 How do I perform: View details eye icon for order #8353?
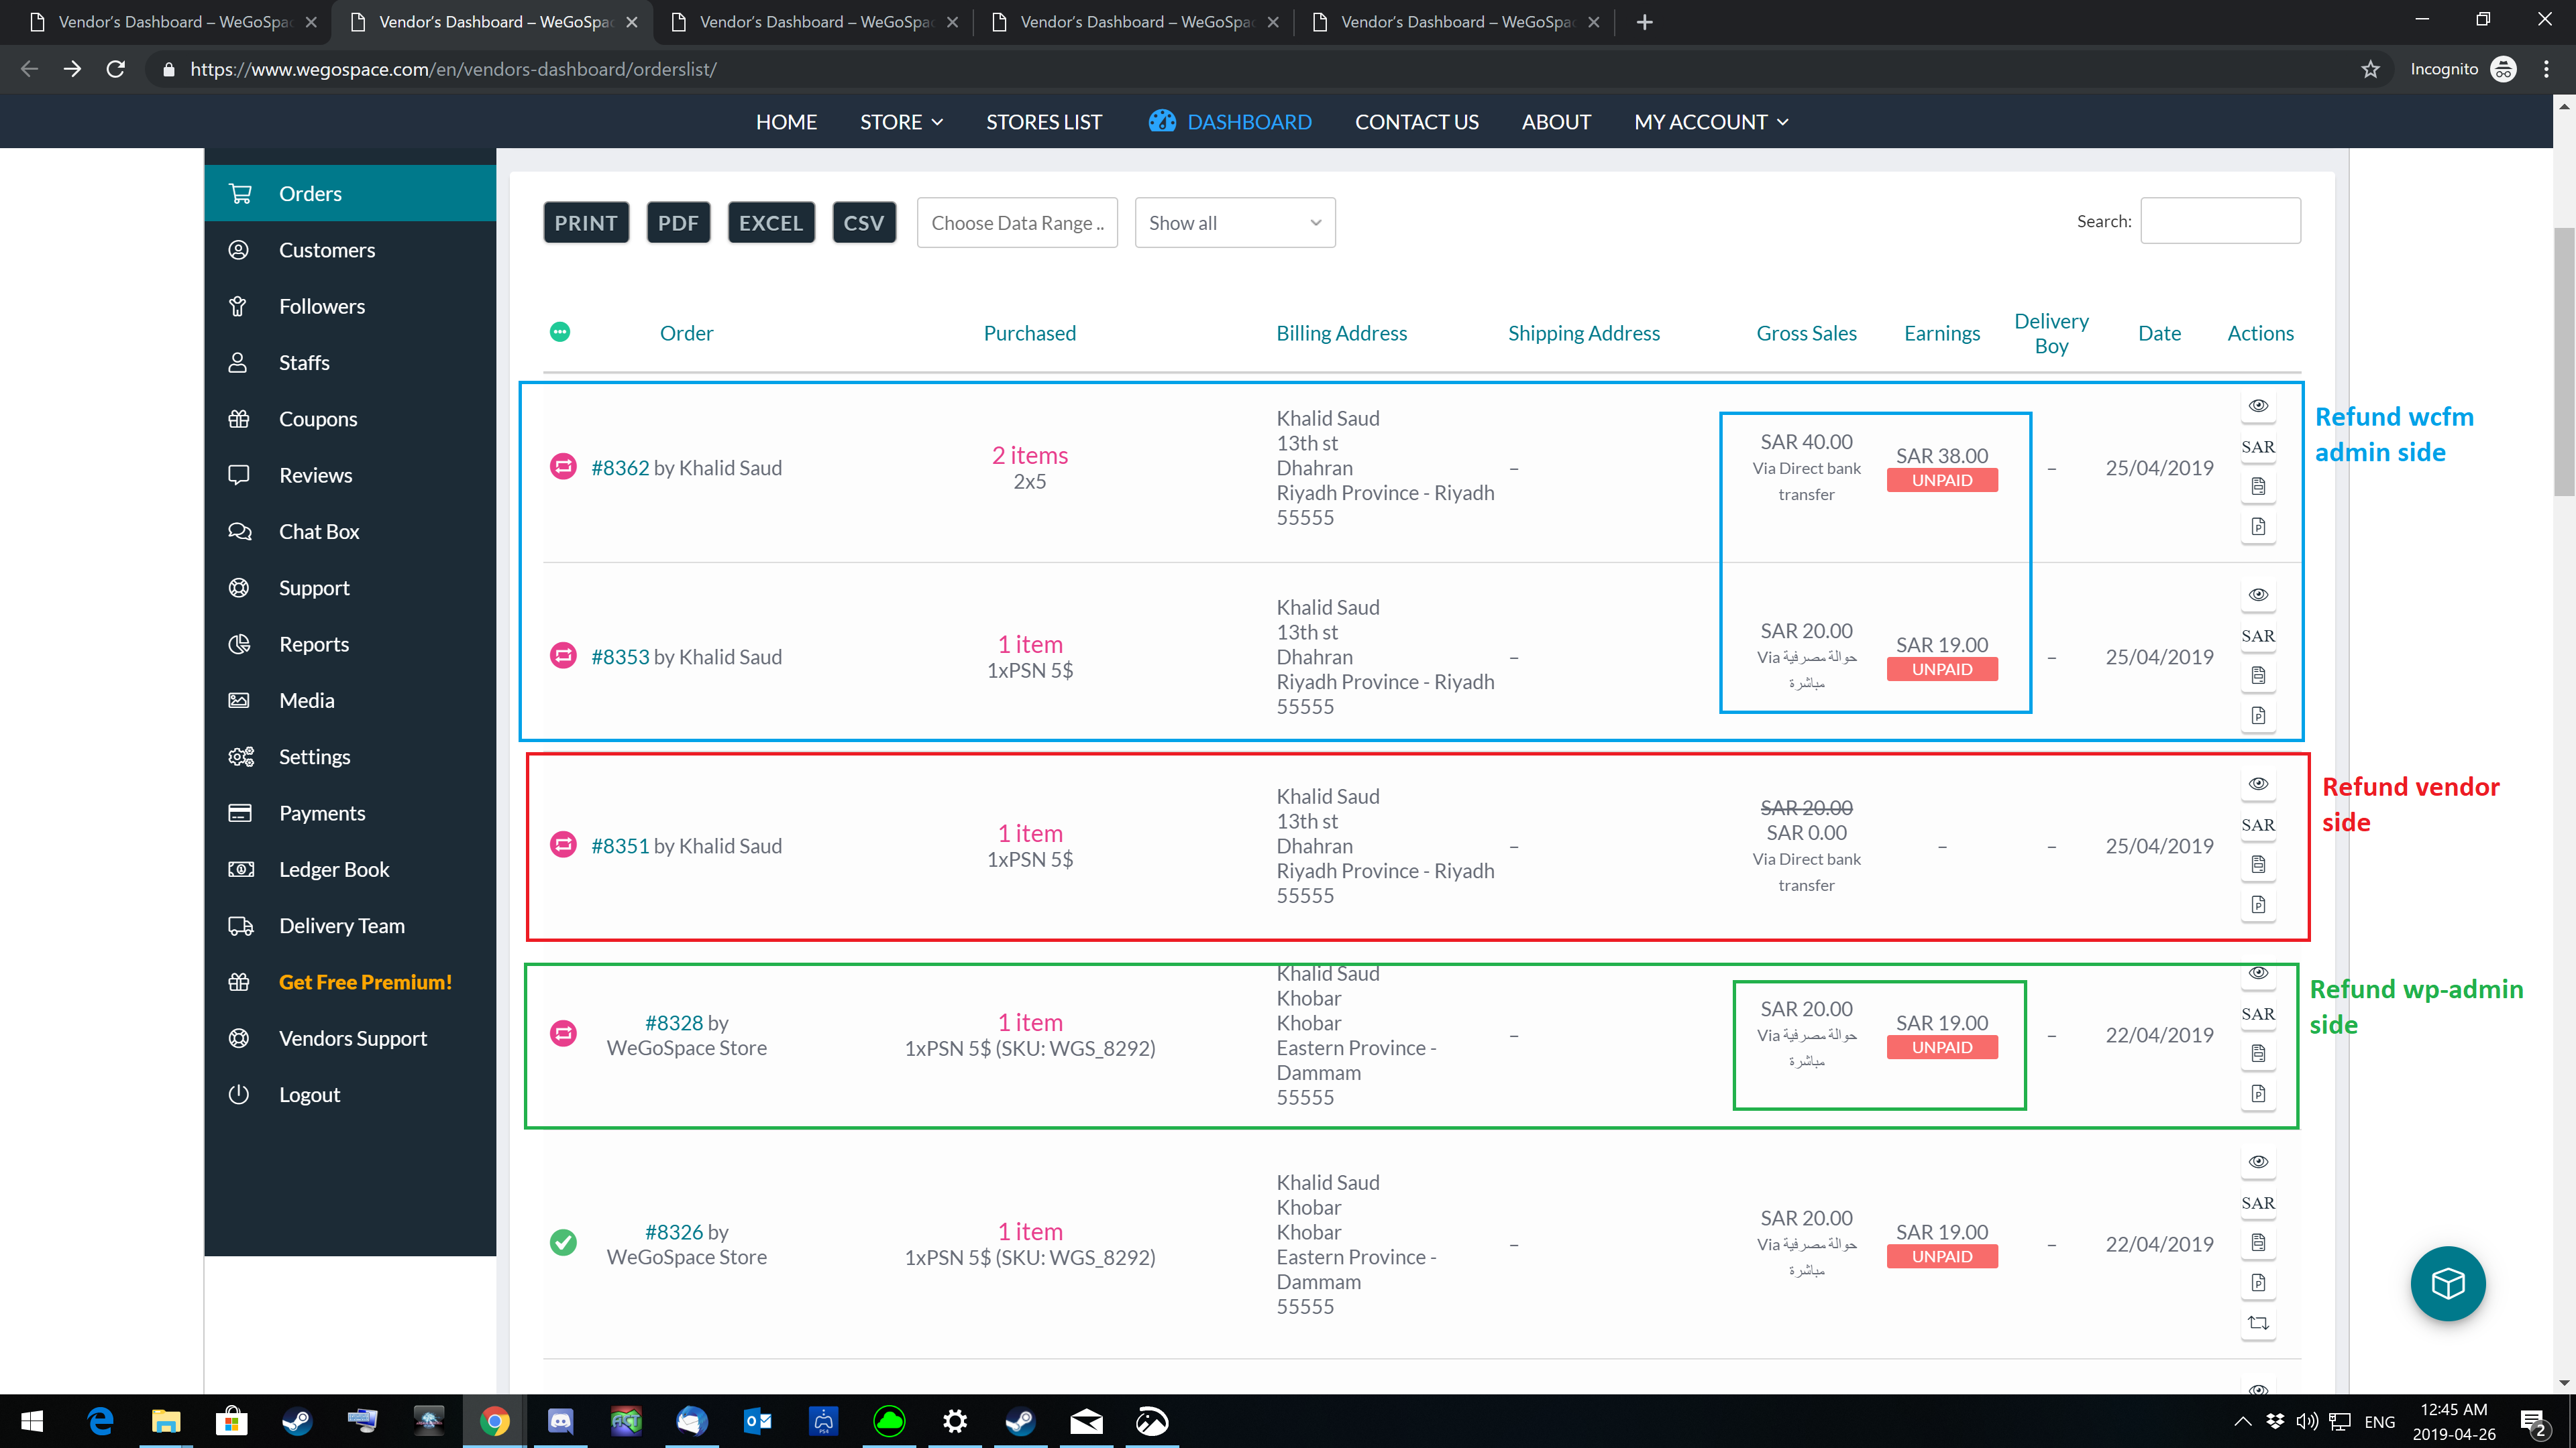point(2258,595)
